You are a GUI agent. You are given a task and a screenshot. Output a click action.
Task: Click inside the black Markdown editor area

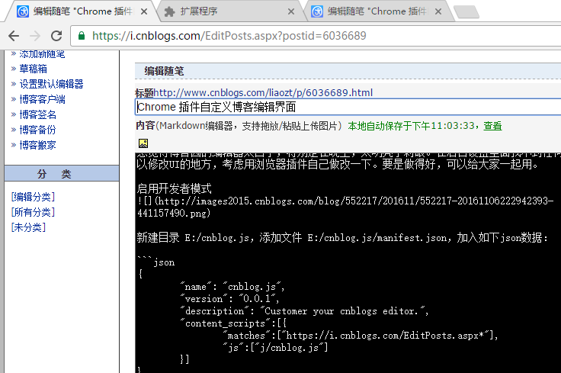pyautogui.click(x=348, y=262)
